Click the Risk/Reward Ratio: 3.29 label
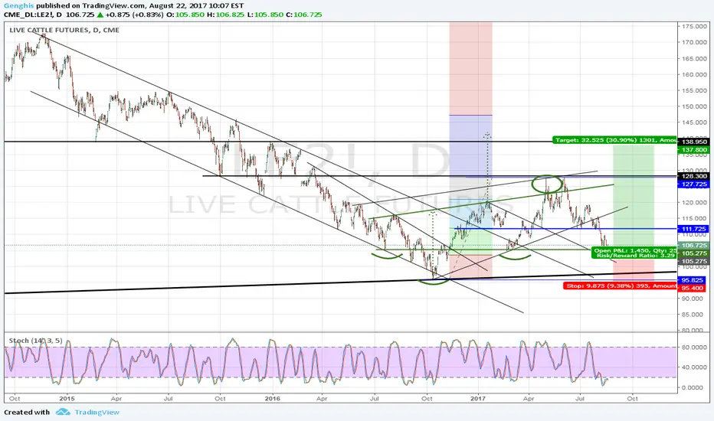The width and height of the screenshot is (714, 421). [635, 256]
